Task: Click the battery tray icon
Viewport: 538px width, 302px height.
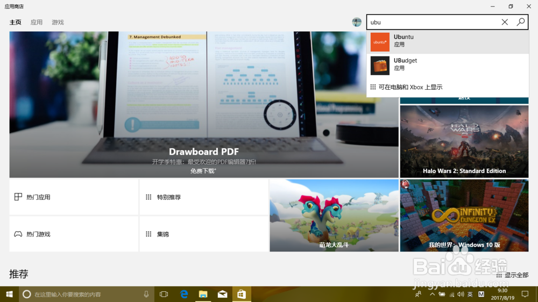Action: [442, 294]
